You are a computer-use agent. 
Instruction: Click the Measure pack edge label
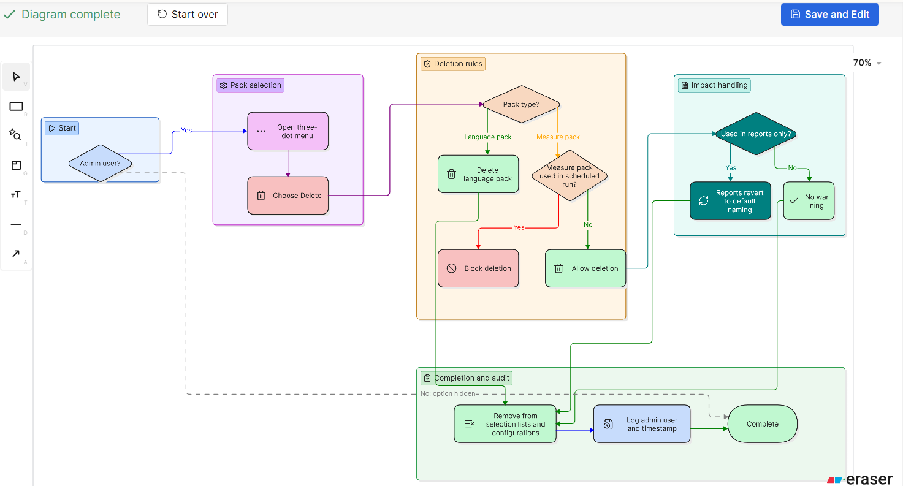click(558, 137)
